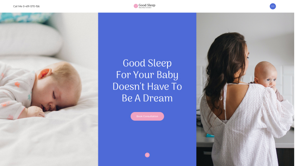
Task: Click the 'Doesn't Have To' heading line
Action: tap(147, 87)
